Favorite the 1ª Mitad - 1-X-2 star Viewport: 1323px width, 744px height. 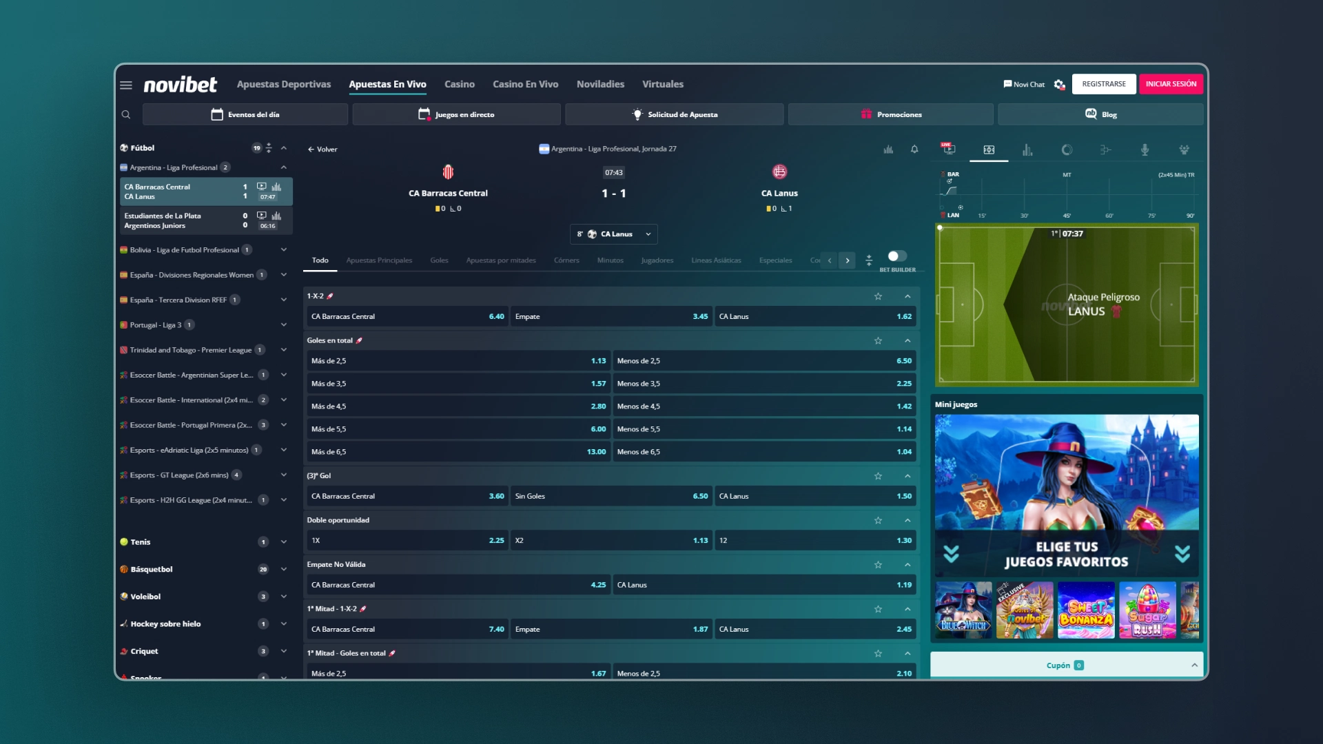(878, 609)
